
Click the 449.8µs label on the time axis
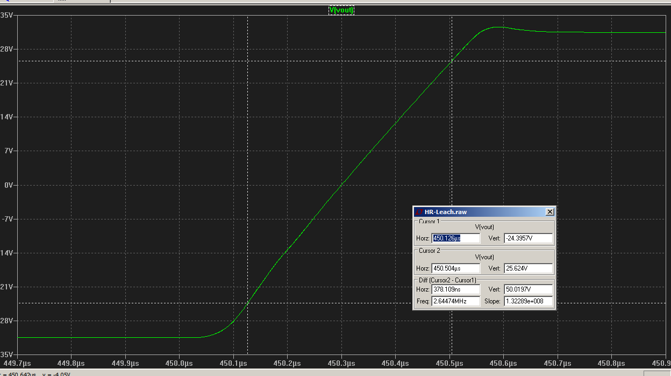(x=72, y=363)
